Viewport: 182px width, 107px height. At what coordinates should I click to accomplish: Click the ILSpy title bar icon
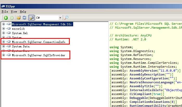pos(3,6)
